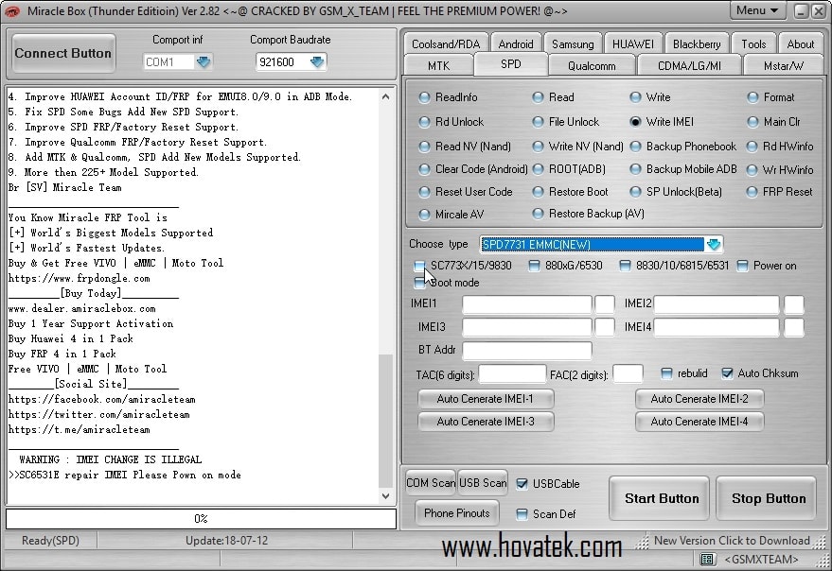Click the Connect Button
The height and width of the screenshot is (571, 832).
pos(63,53)
